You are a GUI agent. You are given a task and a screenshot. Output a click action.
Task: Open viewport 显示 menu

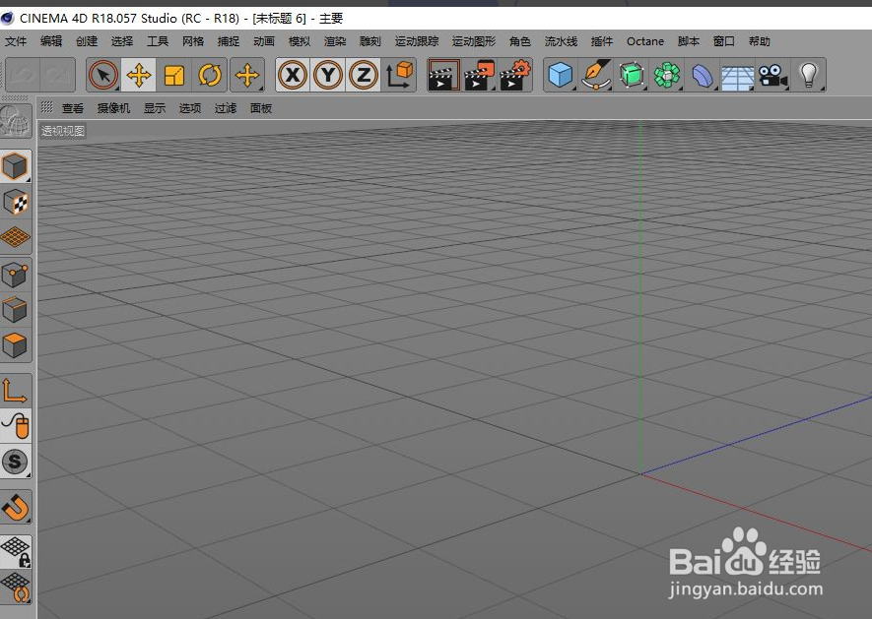(x=155, y=108)
